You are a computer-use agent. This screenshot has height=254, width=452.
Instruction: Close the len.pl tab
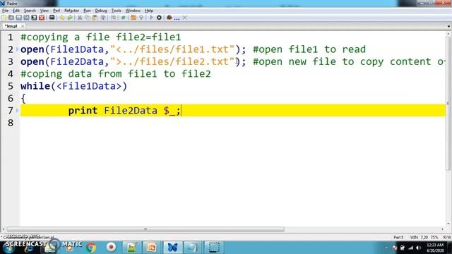23,26
